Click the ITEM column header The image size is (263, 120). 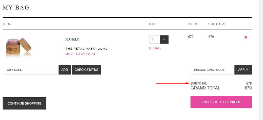[x=7, y=24]
